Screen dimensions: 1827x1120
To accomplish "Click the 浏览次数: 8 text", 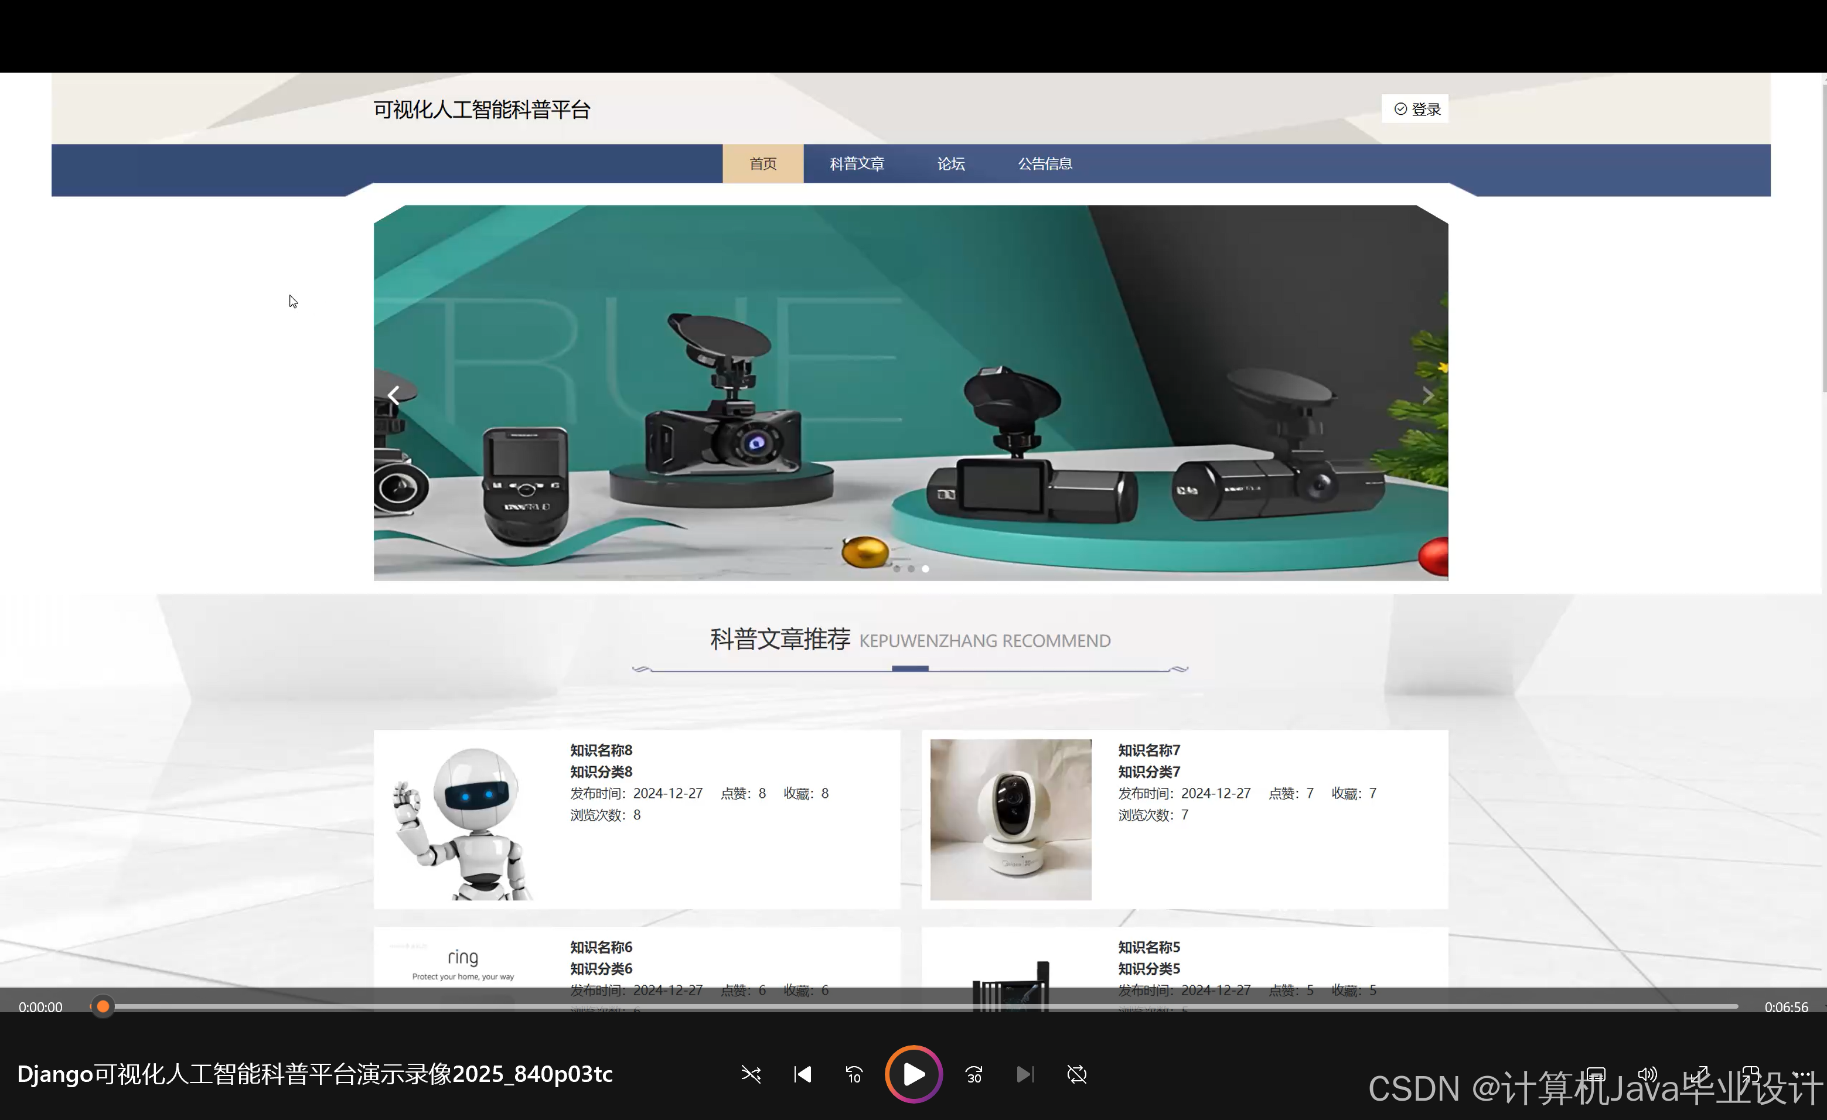I will [x=605, y=815].
